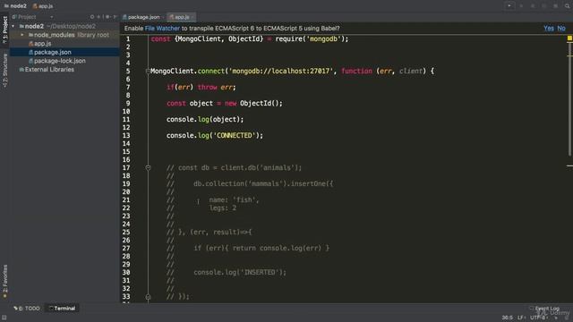This screenshot has height=322, width=573.
Task: Switch to package.json editor tab
Action: [x=143, y=17]
